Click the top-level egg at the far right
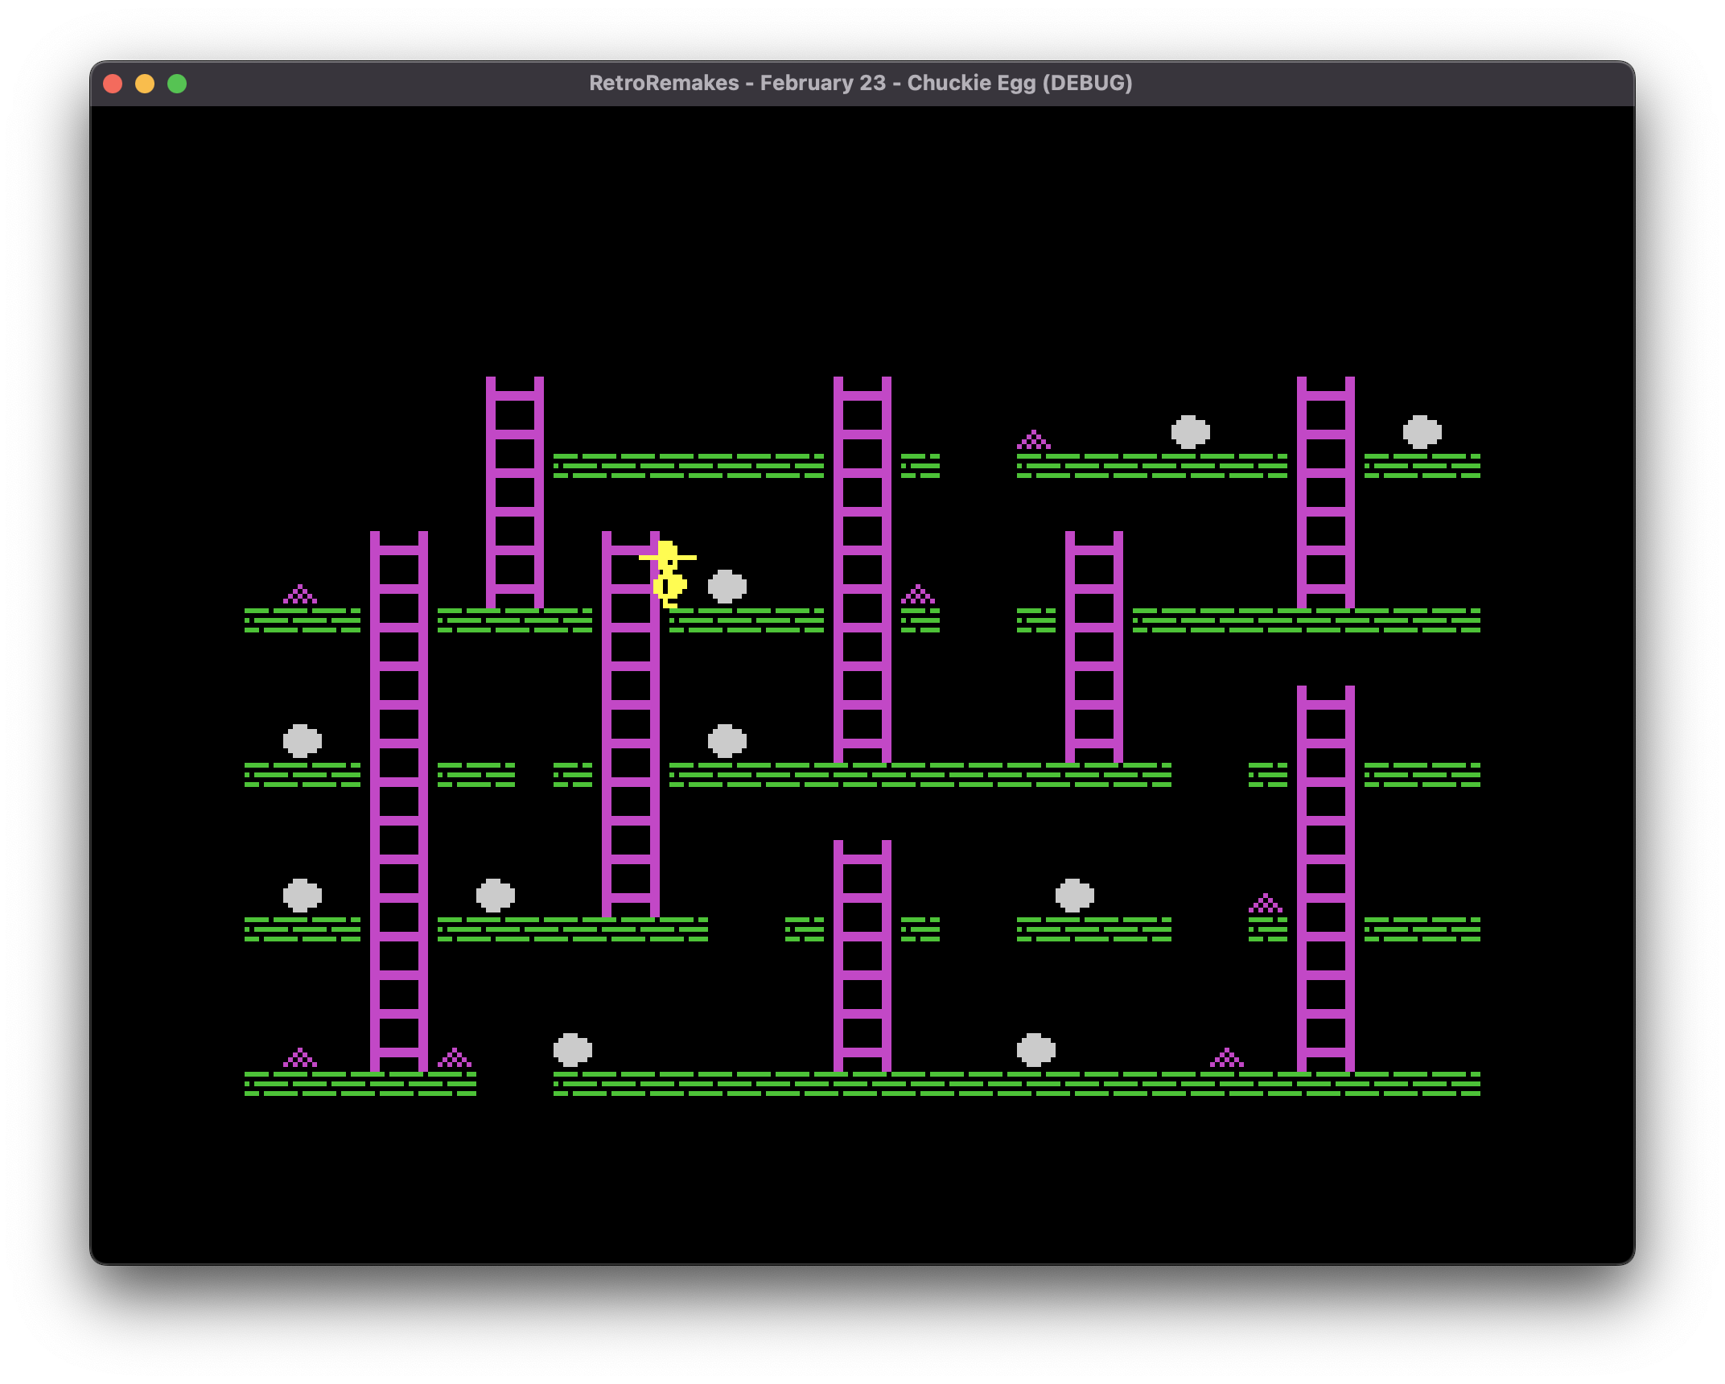The height and width of the screenshot is (1384, 1725). point(1422,431)
